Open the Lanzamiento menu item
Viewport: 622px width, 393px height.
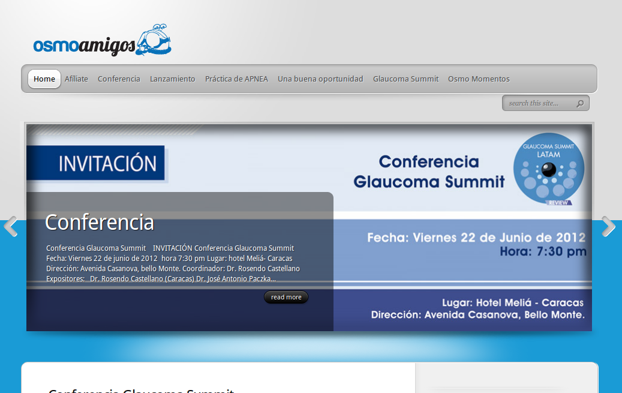173,79
